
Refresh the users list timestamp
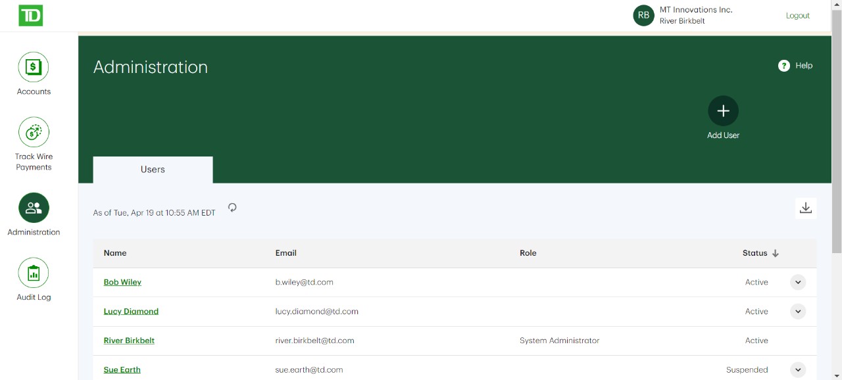coord(232,208)
